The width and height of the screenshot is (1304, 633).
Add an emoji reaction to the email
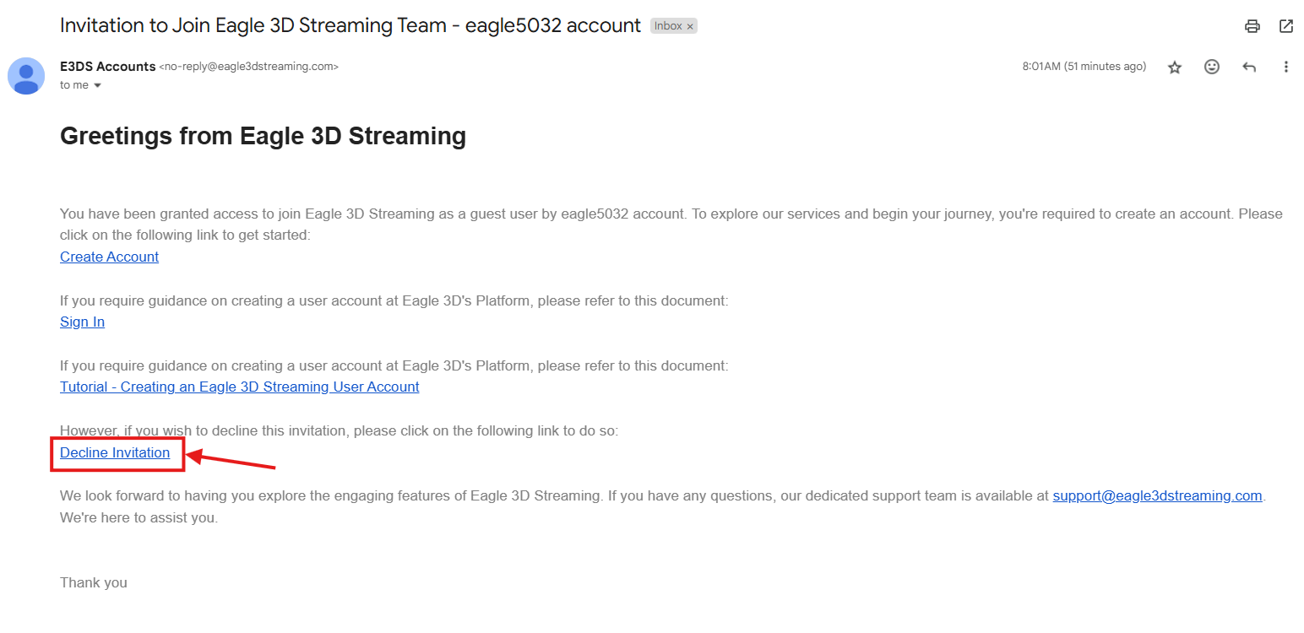(x=1212, y=67)
